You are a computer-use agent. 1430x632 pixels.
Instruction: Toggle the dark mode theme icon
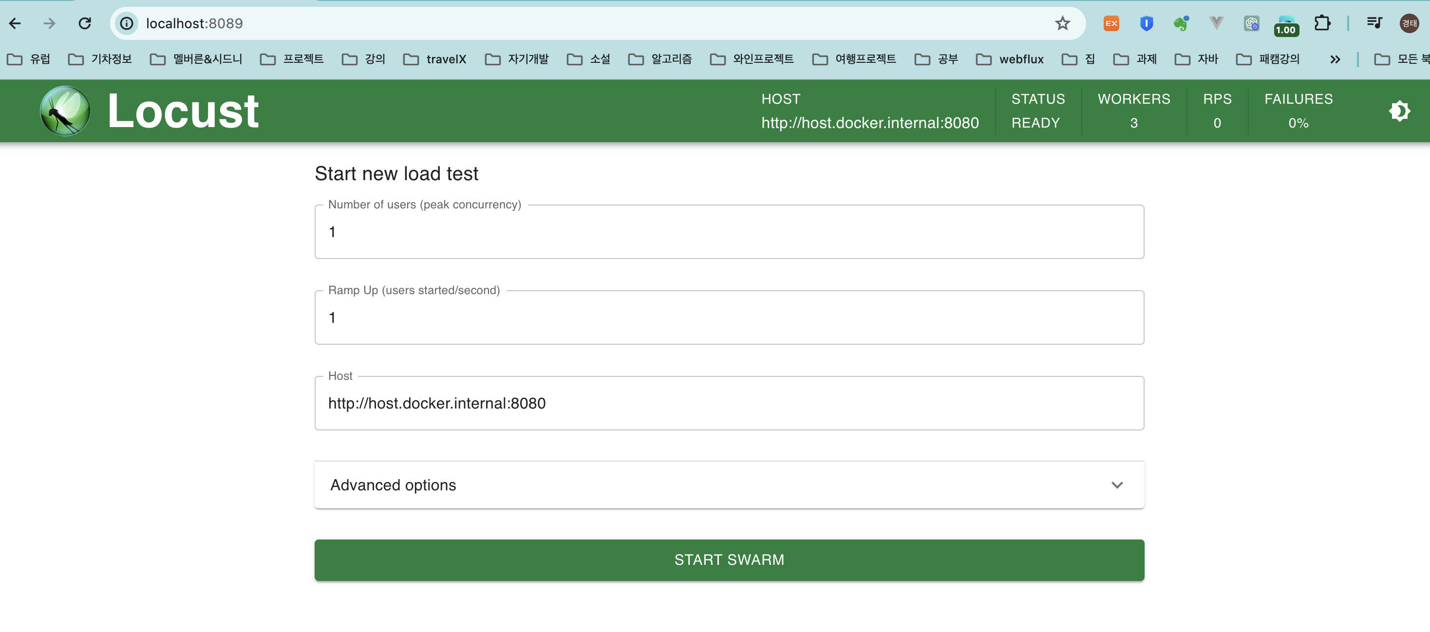[1399, 111]
